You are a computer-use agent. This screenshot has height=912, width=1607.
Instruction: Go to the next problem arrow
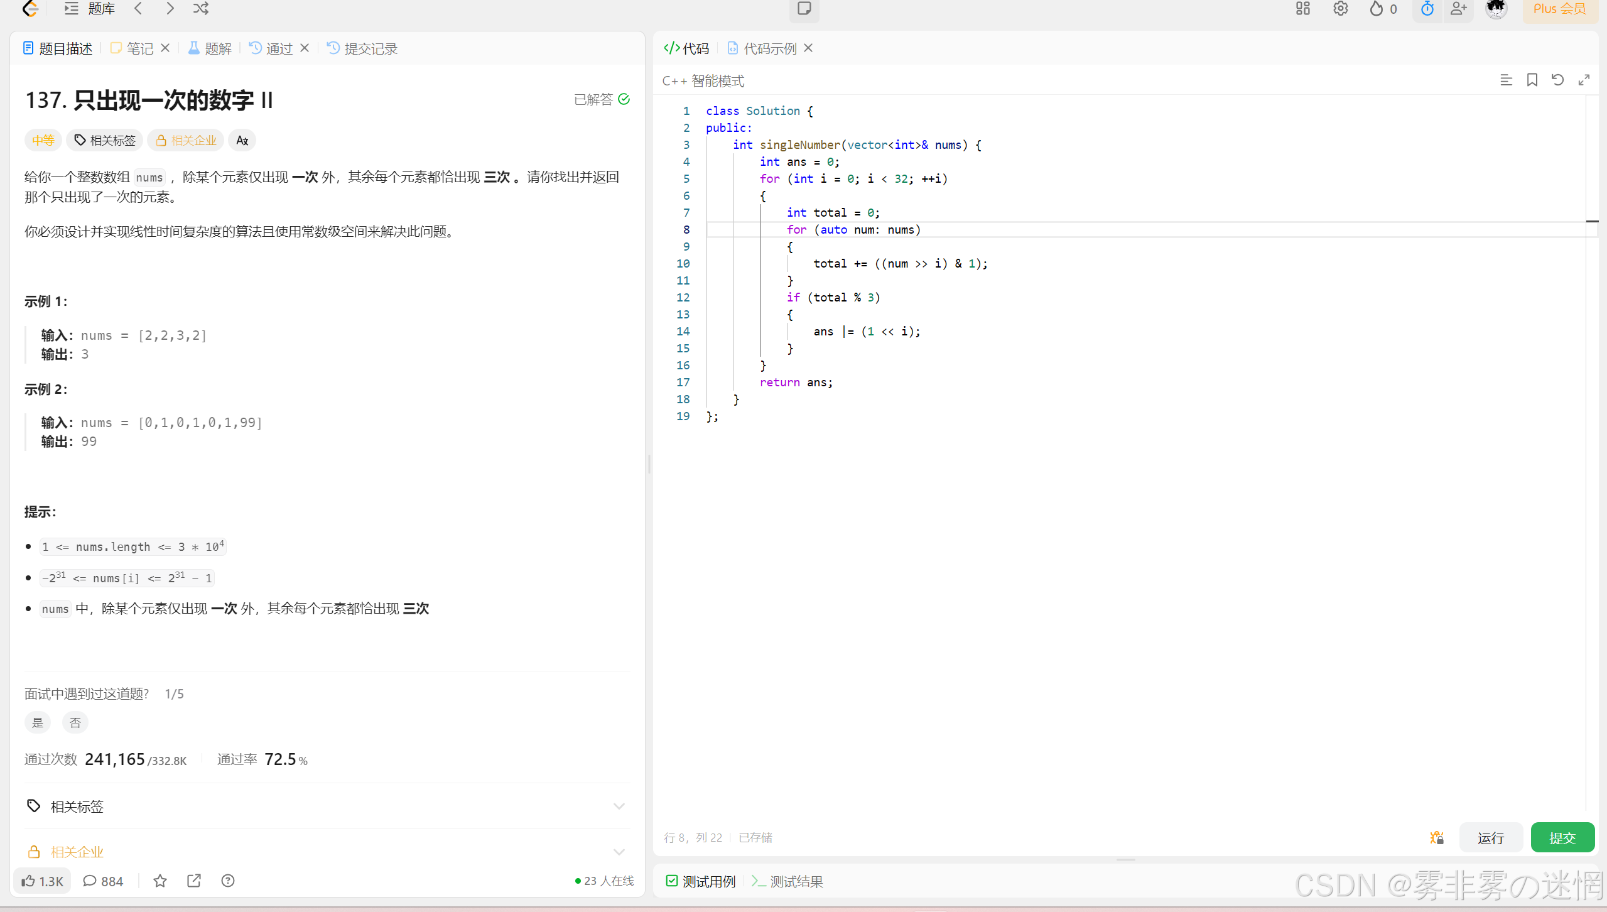(170, 9)
